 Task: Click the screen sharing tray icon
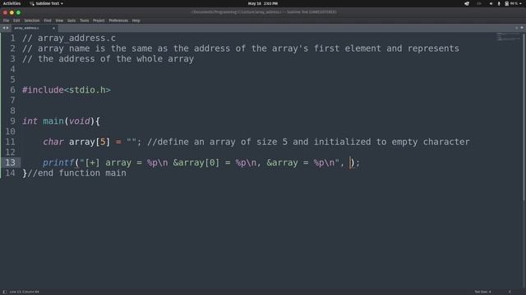point(467,3)
